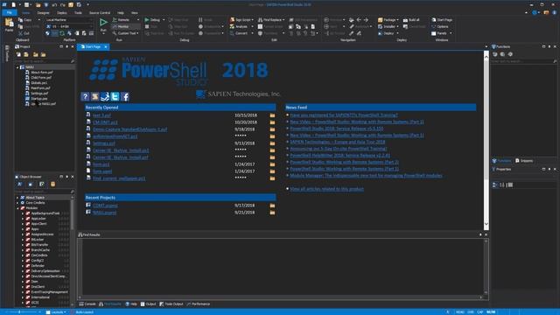Select the Snippets tab in right panel

click(524, 161)
